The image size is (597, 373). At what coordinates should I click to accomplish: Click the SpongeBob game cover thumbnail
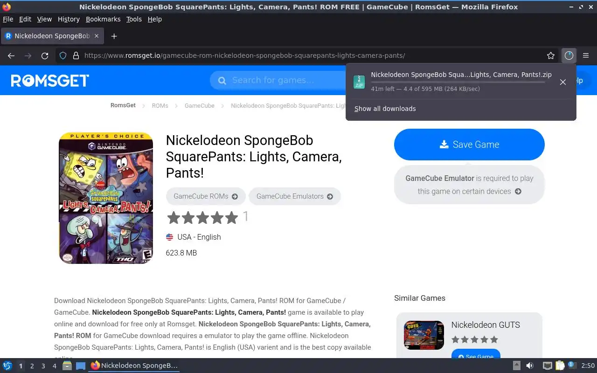pos(106,198)
